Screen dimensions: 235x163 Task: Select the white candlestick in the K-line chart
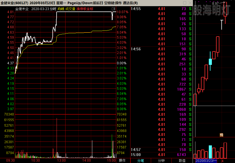tap(222, 25)
